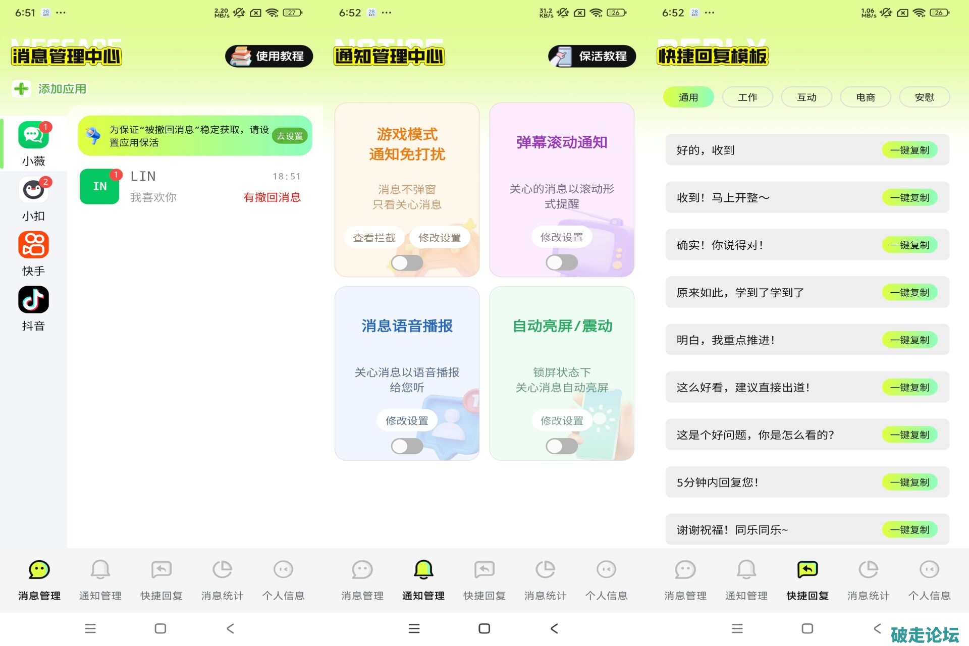The image size is (969, 646).
Task: Turn on the 弹幕滚动通知 switch
Action: (x=561, y=262)
